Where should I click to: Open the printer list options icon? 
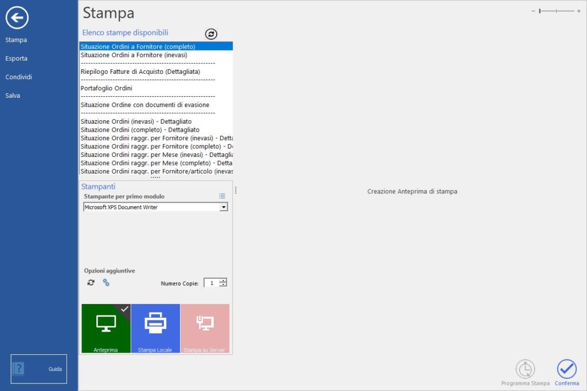[222, 196]
